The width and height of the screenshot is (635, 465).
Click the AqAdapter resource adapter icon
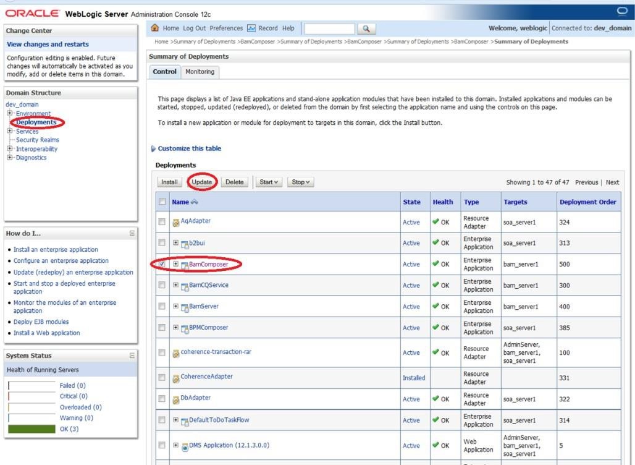(x=176, y=223)
